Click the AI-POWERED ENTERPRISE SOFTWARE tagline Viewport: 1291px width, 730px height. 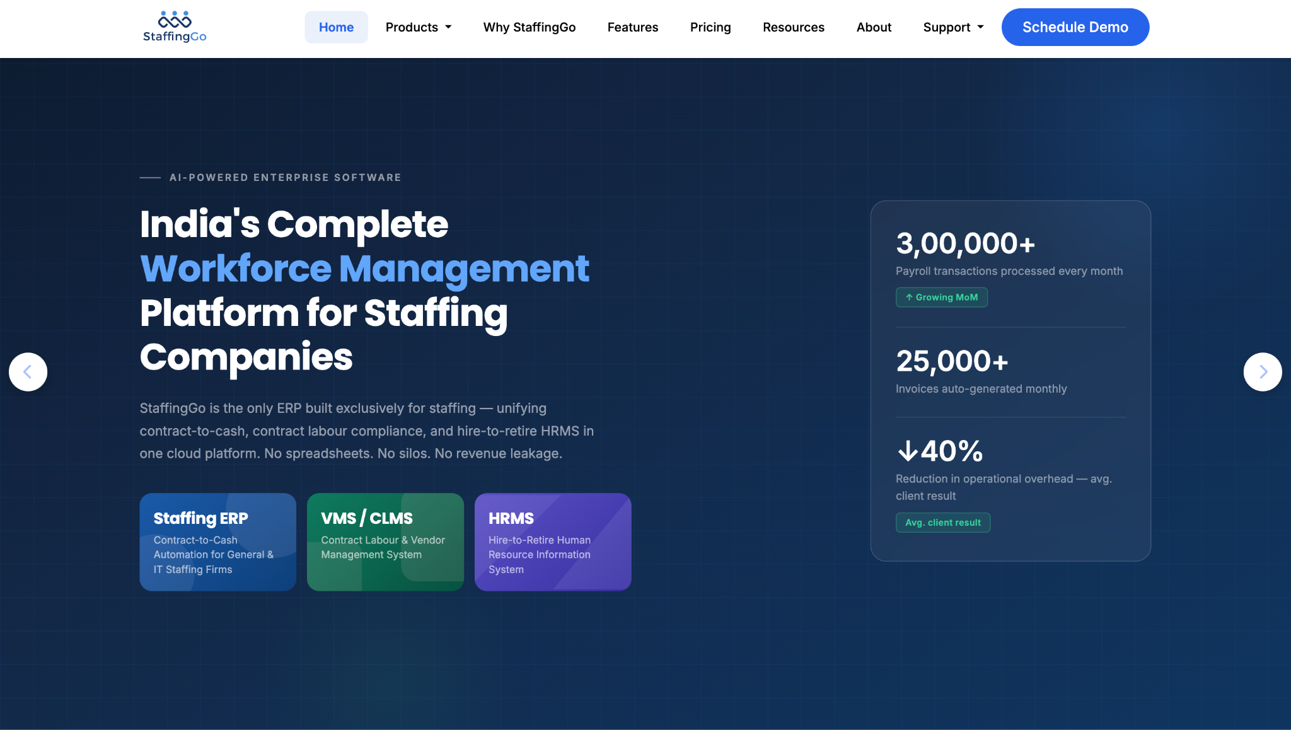click(x=286, y=178)
